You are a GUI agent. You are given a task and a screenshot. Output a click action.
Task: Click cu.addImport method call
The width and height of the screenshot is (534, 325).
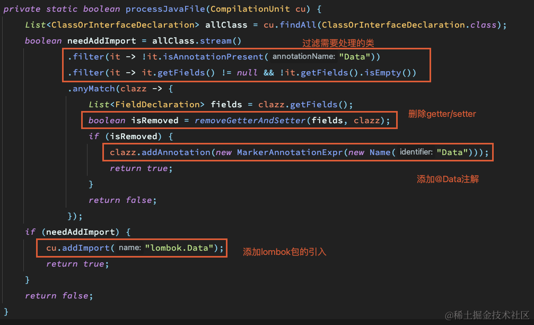77,248
